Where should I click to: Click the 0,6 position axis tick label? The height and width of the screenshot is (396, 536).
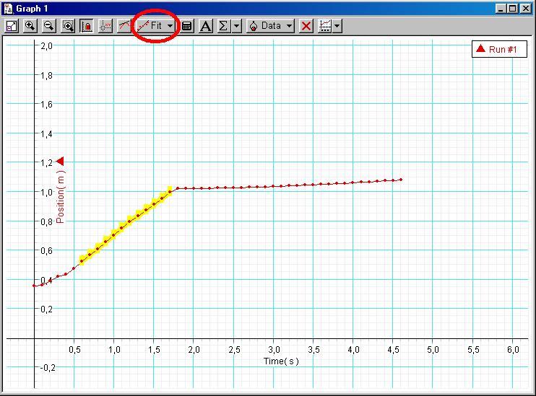[x=46, y=250]
